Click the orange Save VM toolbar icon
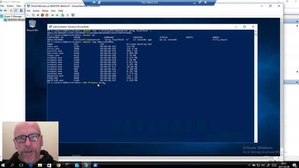This screenshot has width=299, height=168. pos(47,15)
